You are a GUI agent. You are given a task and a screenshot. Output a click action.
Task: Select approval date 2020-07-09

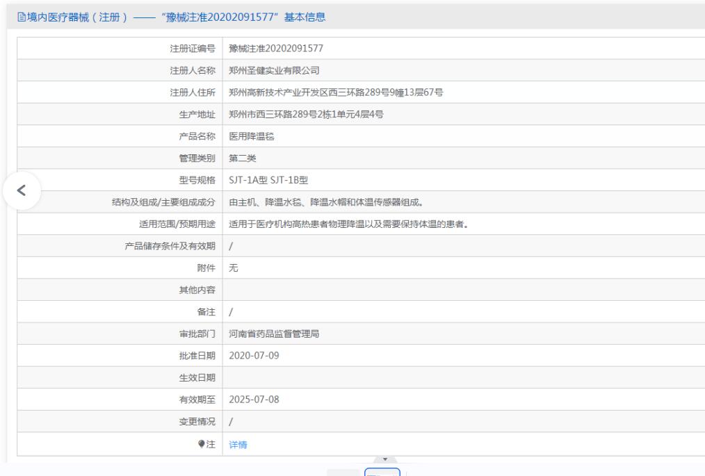pos(254,356)
